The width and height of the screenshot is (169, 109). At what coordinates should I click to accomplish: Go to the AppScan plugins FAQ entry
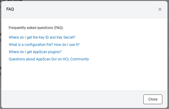pyautogui.click(x=35, y=52)
